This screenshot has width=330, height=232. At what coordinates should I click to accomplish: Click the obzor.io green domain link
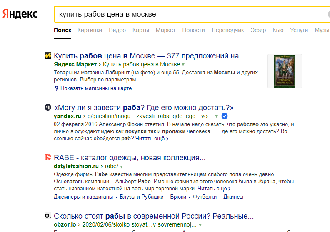[65, 224]
